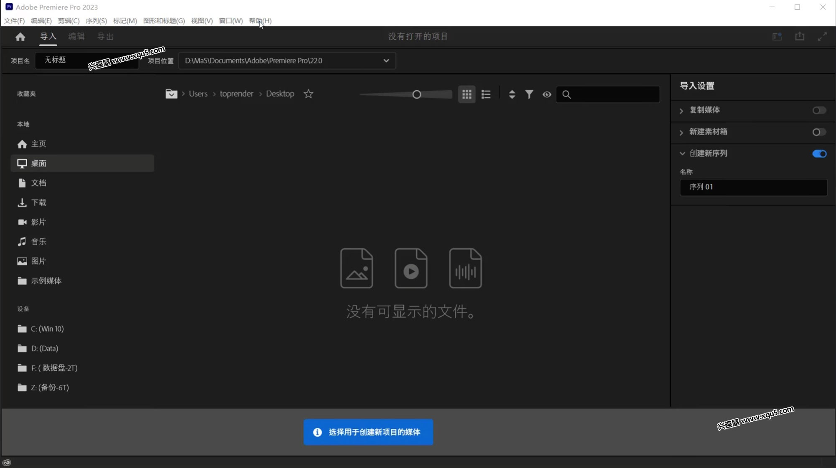
Task: Select 桌面 in the sidebar
Action: 82,163
